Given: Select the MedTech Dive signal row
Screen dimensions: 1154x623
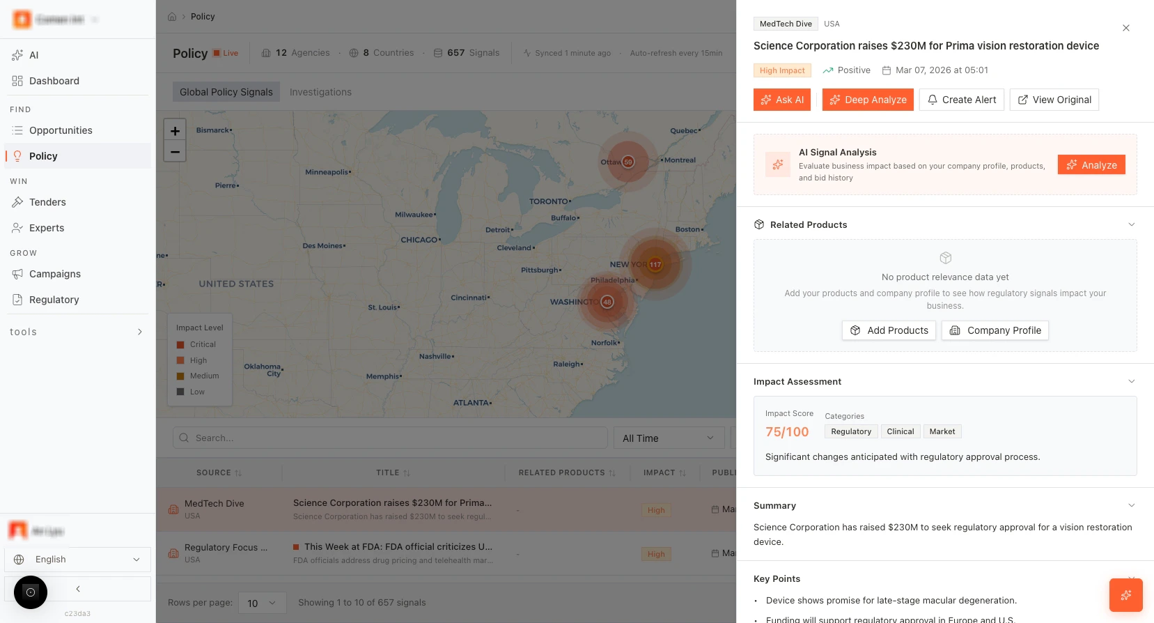Looking at the screenshot, I should pos(446,509).
